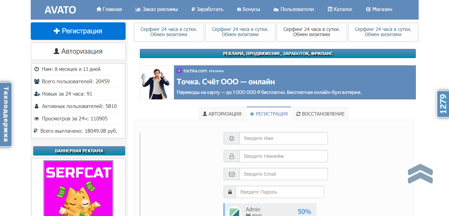The image size is (449, 216).
Task: Focus the Введите Email field
Action: click(284, 174)
